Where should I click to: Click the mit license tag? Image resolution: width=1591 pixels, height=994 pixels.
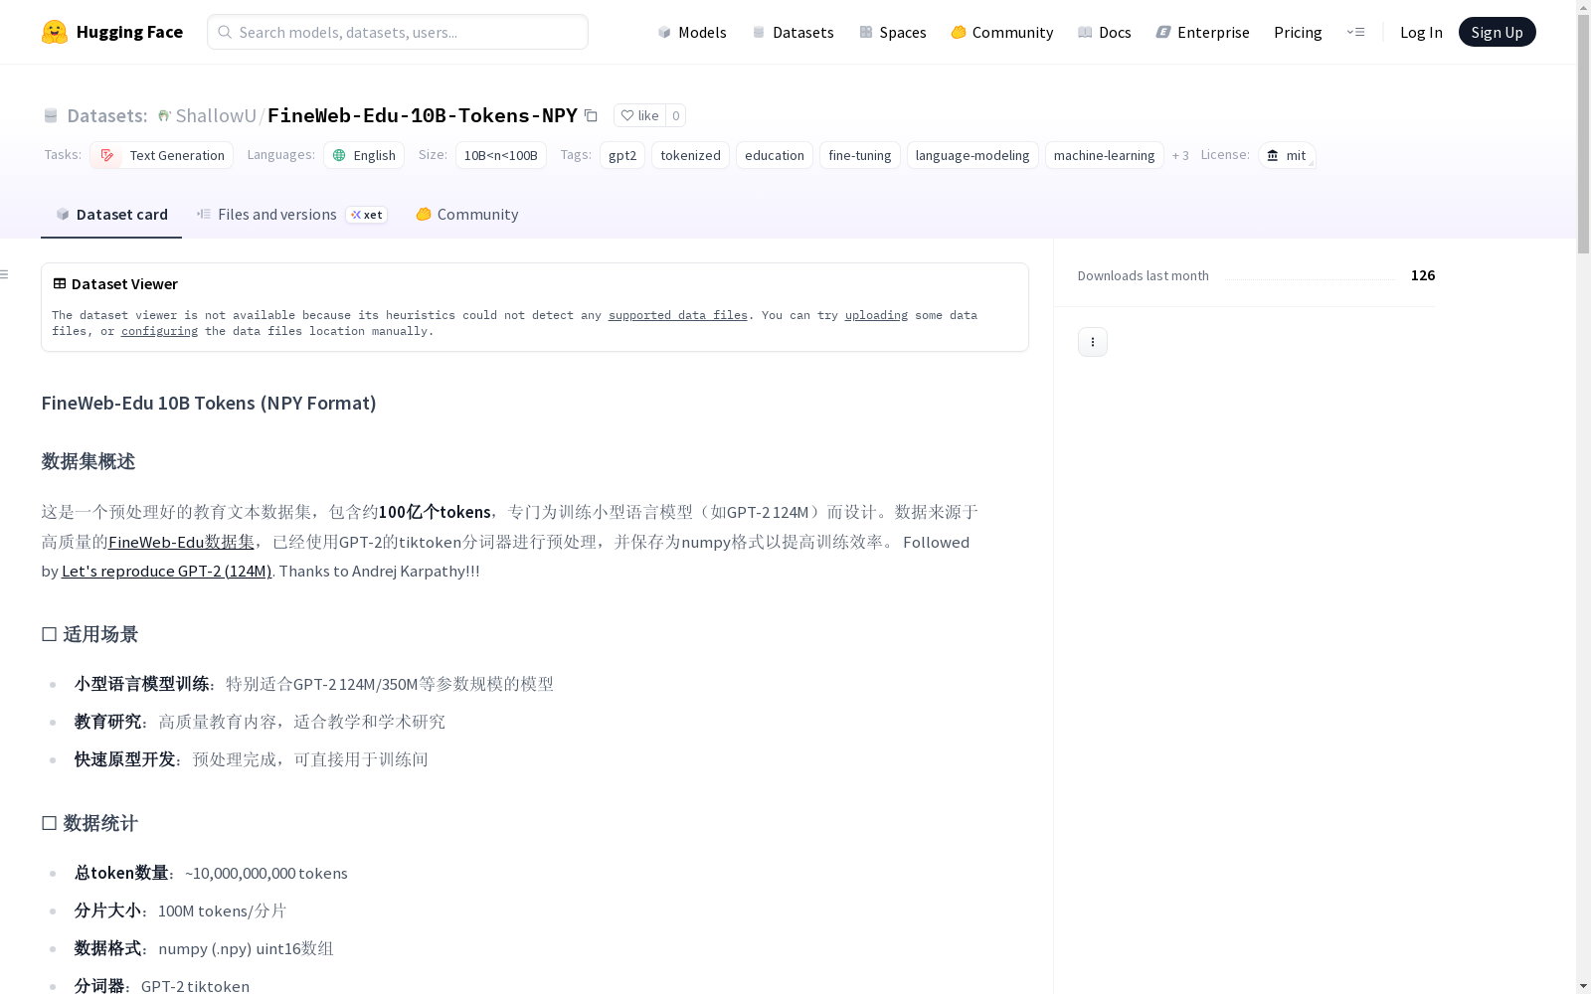(1287, 155)
